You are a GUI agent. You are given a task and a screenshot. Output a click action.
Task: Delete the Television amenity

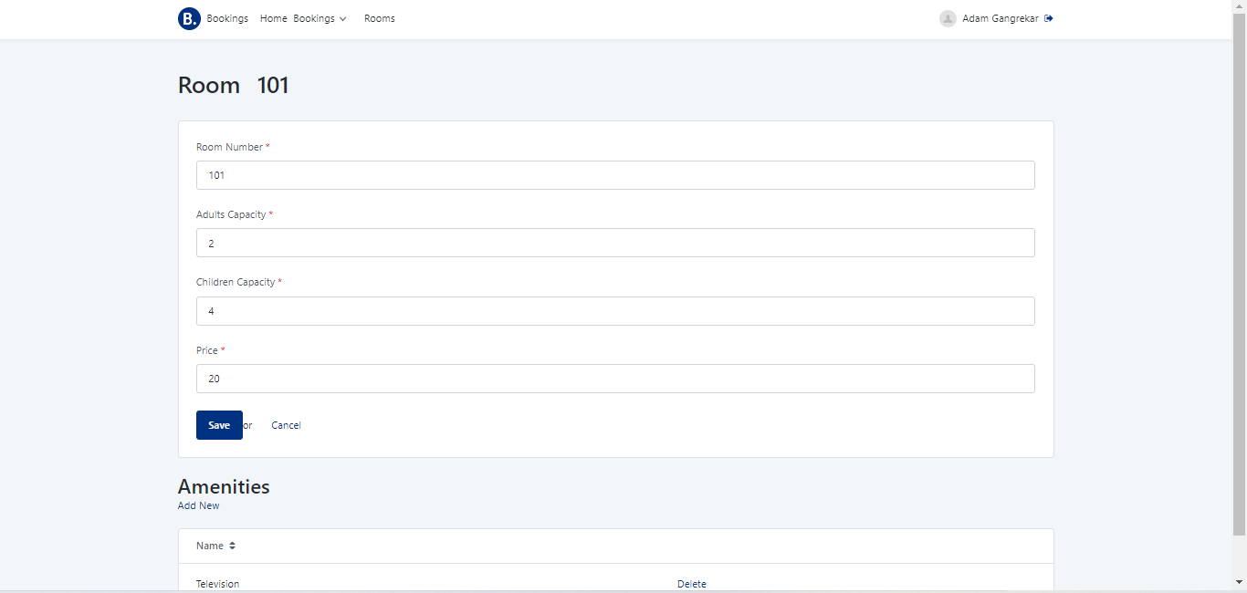(691, 584)
